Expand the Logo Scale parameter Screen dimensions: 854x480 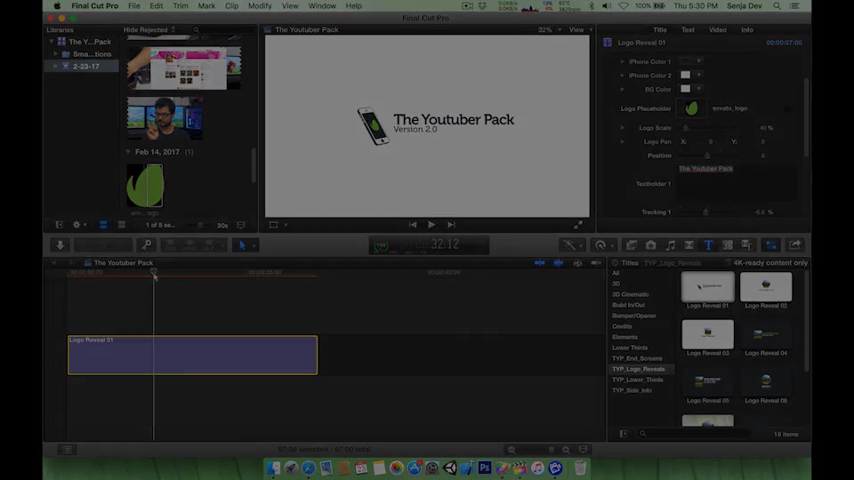(622, 127)
